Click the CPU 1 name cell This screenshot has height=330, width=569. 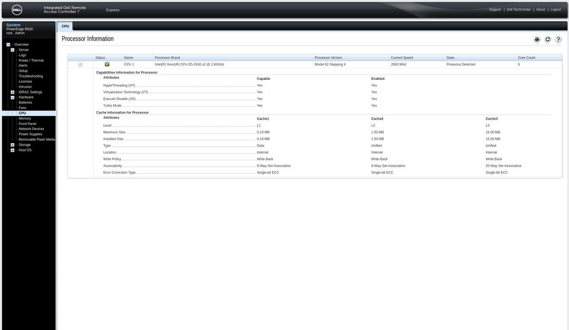(x=129, y=64)
